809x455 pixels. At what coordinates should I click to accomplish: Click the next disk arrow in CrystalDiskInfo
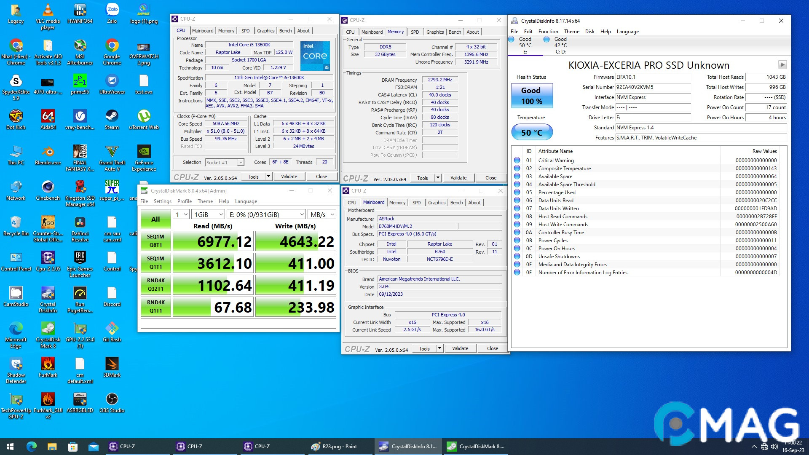click(x=782, y=65)
